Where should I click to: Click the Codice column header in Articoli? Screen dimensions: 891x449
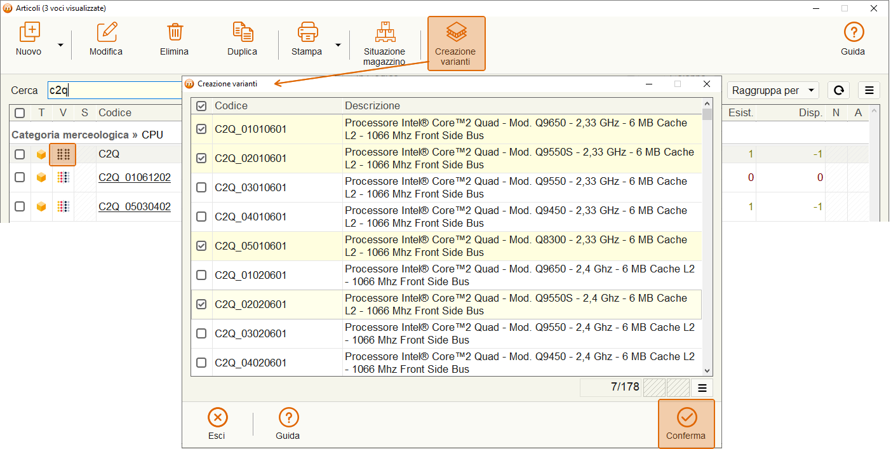[x=115, y=113]
